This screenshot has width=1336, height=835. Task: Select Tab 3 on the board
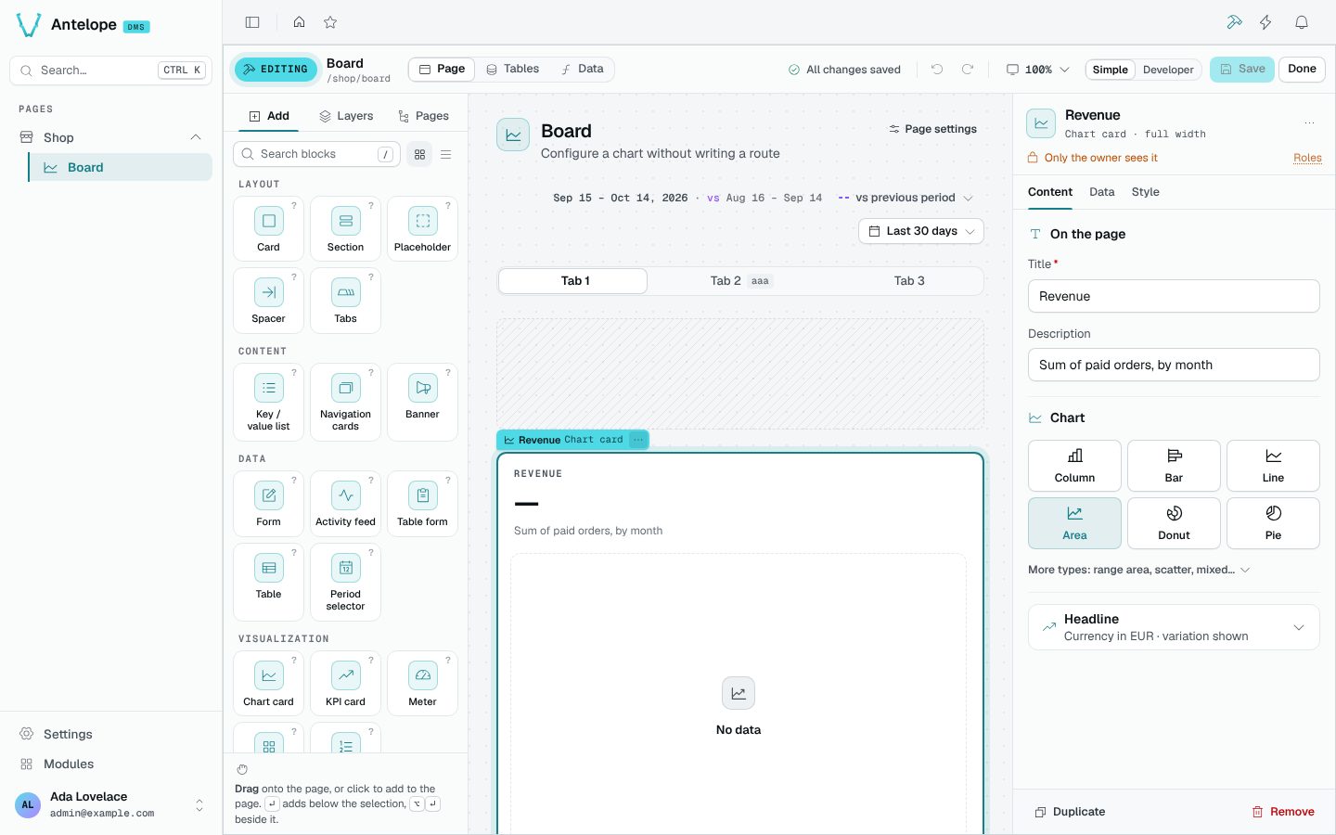909,281
